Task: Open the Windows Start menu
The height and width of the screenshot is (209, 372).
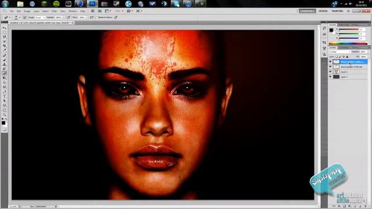Action: (x=5, y=4)
